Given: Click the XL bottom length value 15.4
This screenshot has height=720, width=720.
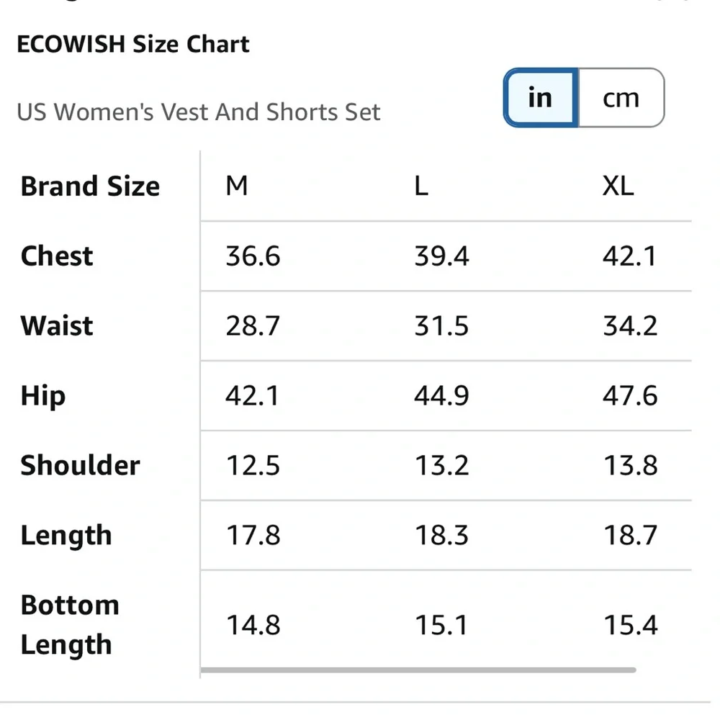Looking at the screenshot, I should [630, 625].
